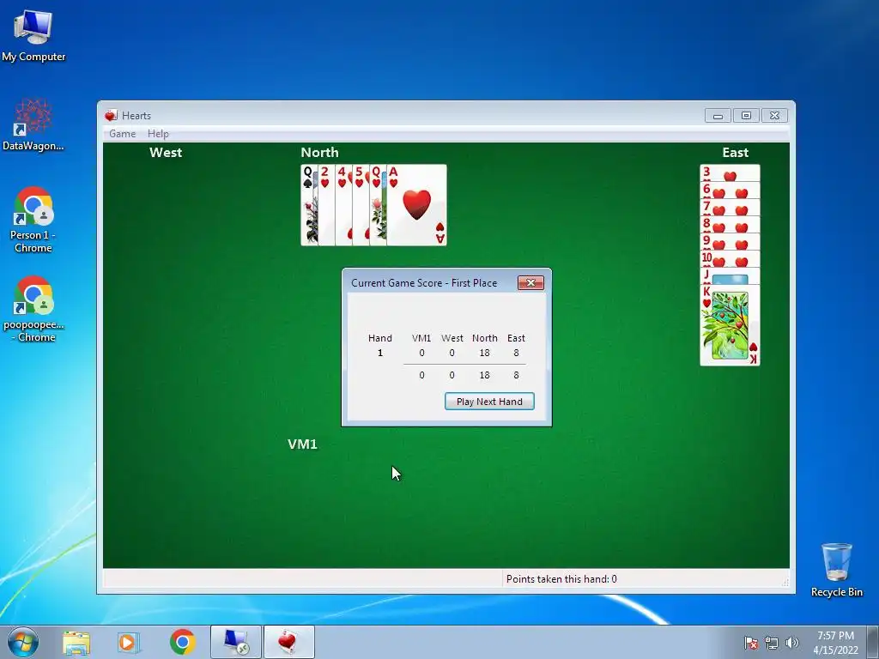879x659 pixels.
Task: Select North's Ace of Hearts card
Action: [416, 205]
